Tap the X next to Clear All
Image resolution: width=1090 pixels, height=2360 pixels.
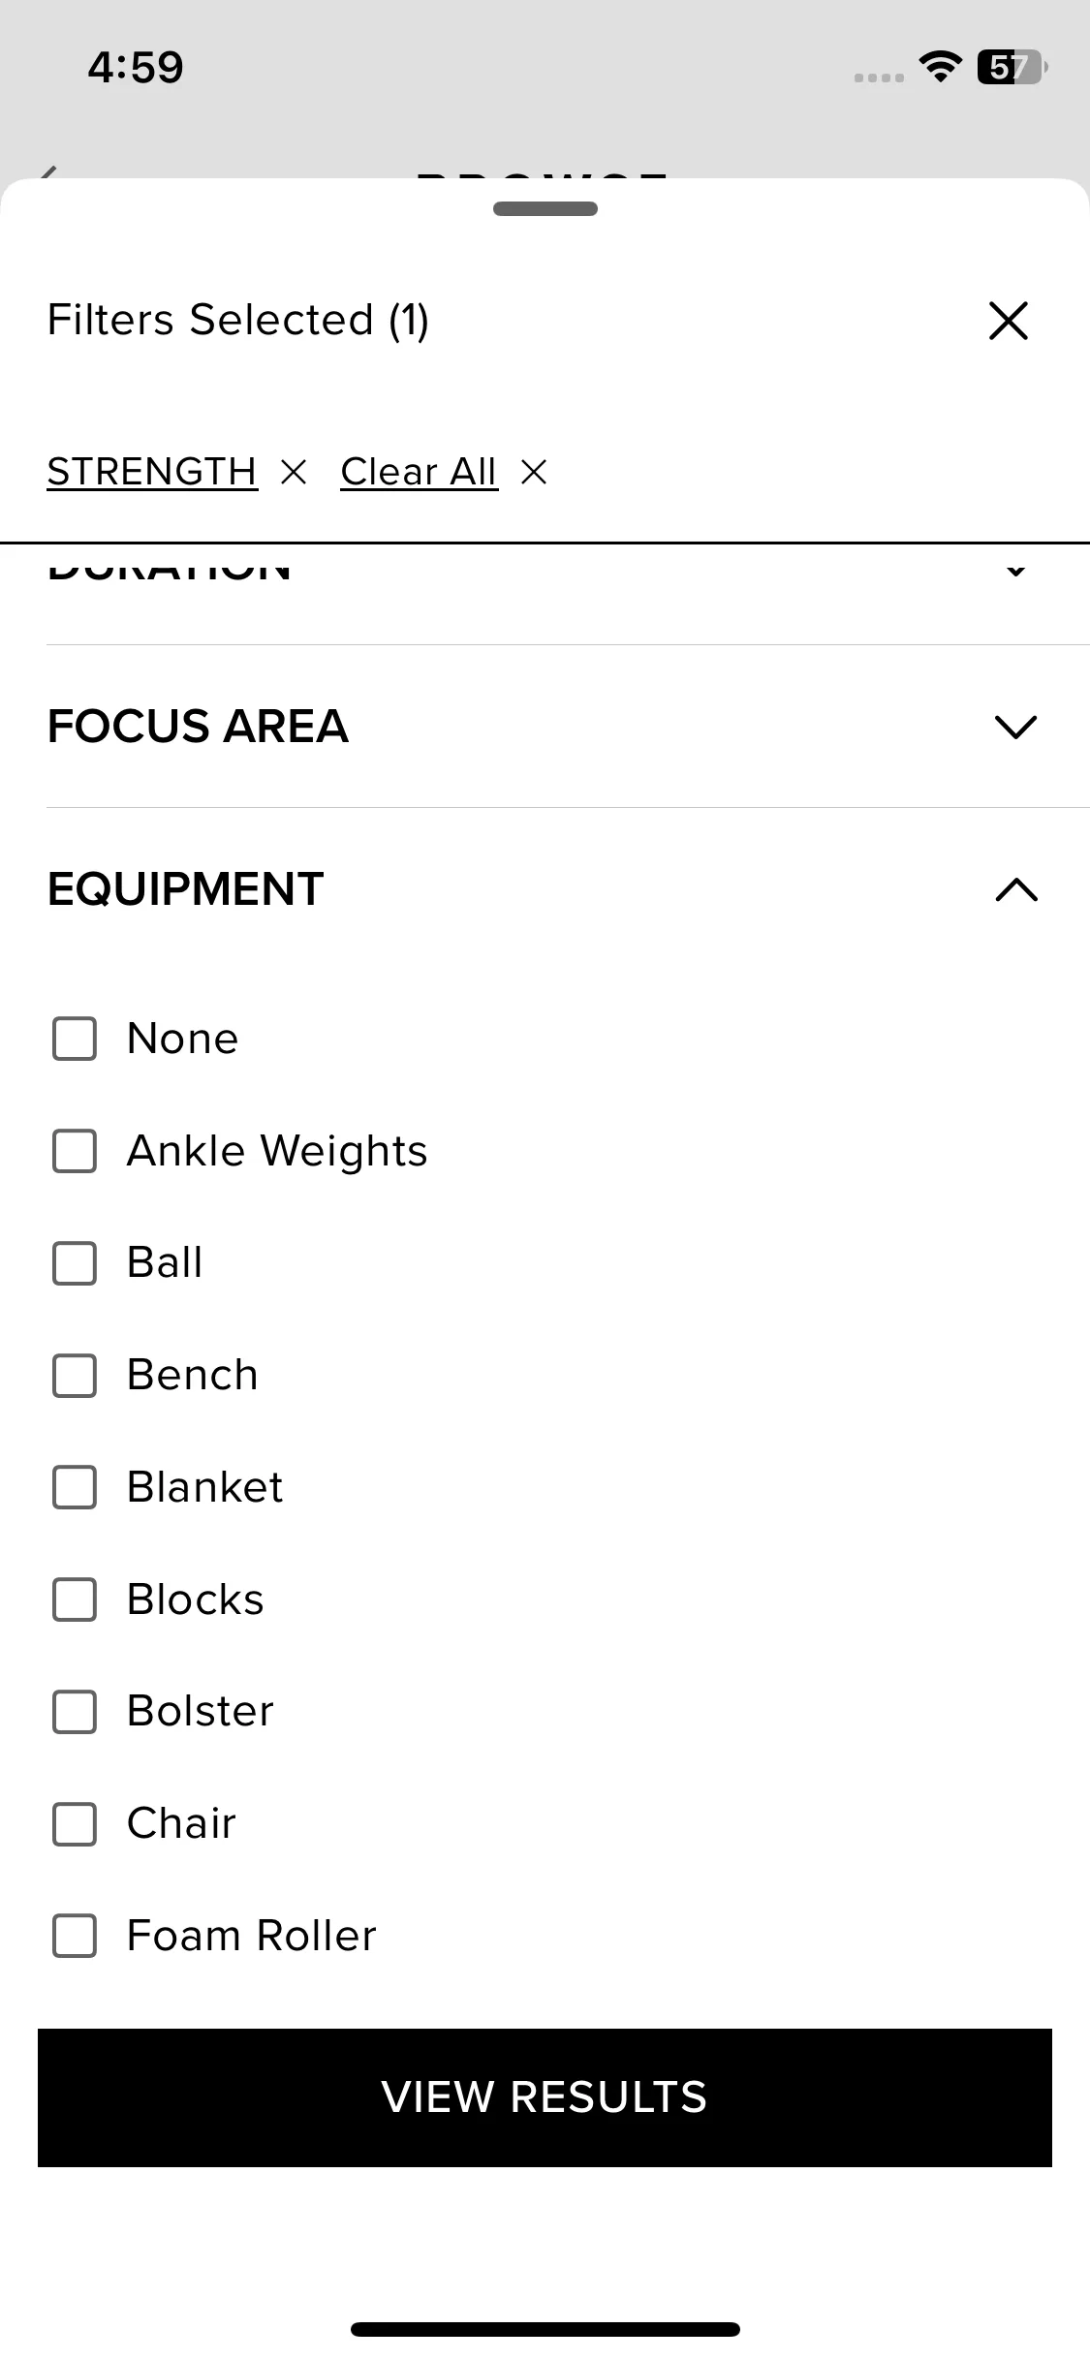534,473
